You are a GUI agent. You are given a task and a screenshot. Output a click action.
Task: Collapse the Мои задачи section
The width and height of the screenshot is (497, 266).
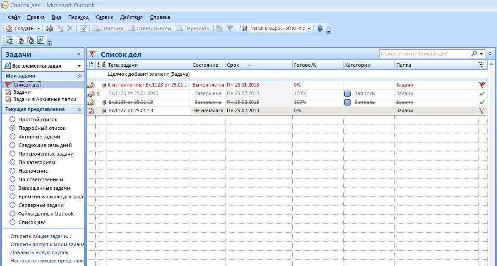click(80, 76)
